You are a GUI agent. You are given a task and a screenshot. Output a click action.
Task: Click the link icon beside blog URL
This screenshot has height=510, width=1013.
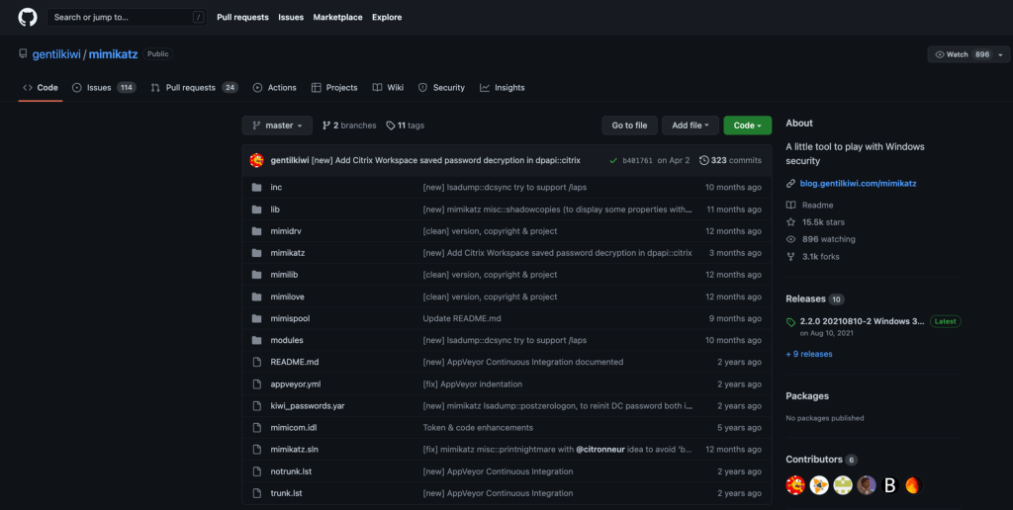tap(790, 183)
